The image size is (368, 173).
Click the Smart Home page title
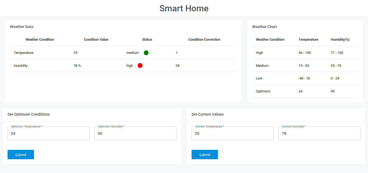click(184, 8)
